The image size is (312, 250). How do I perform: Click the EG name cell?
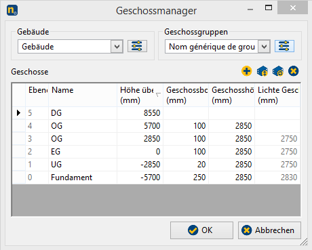click(x=83, y=152)
